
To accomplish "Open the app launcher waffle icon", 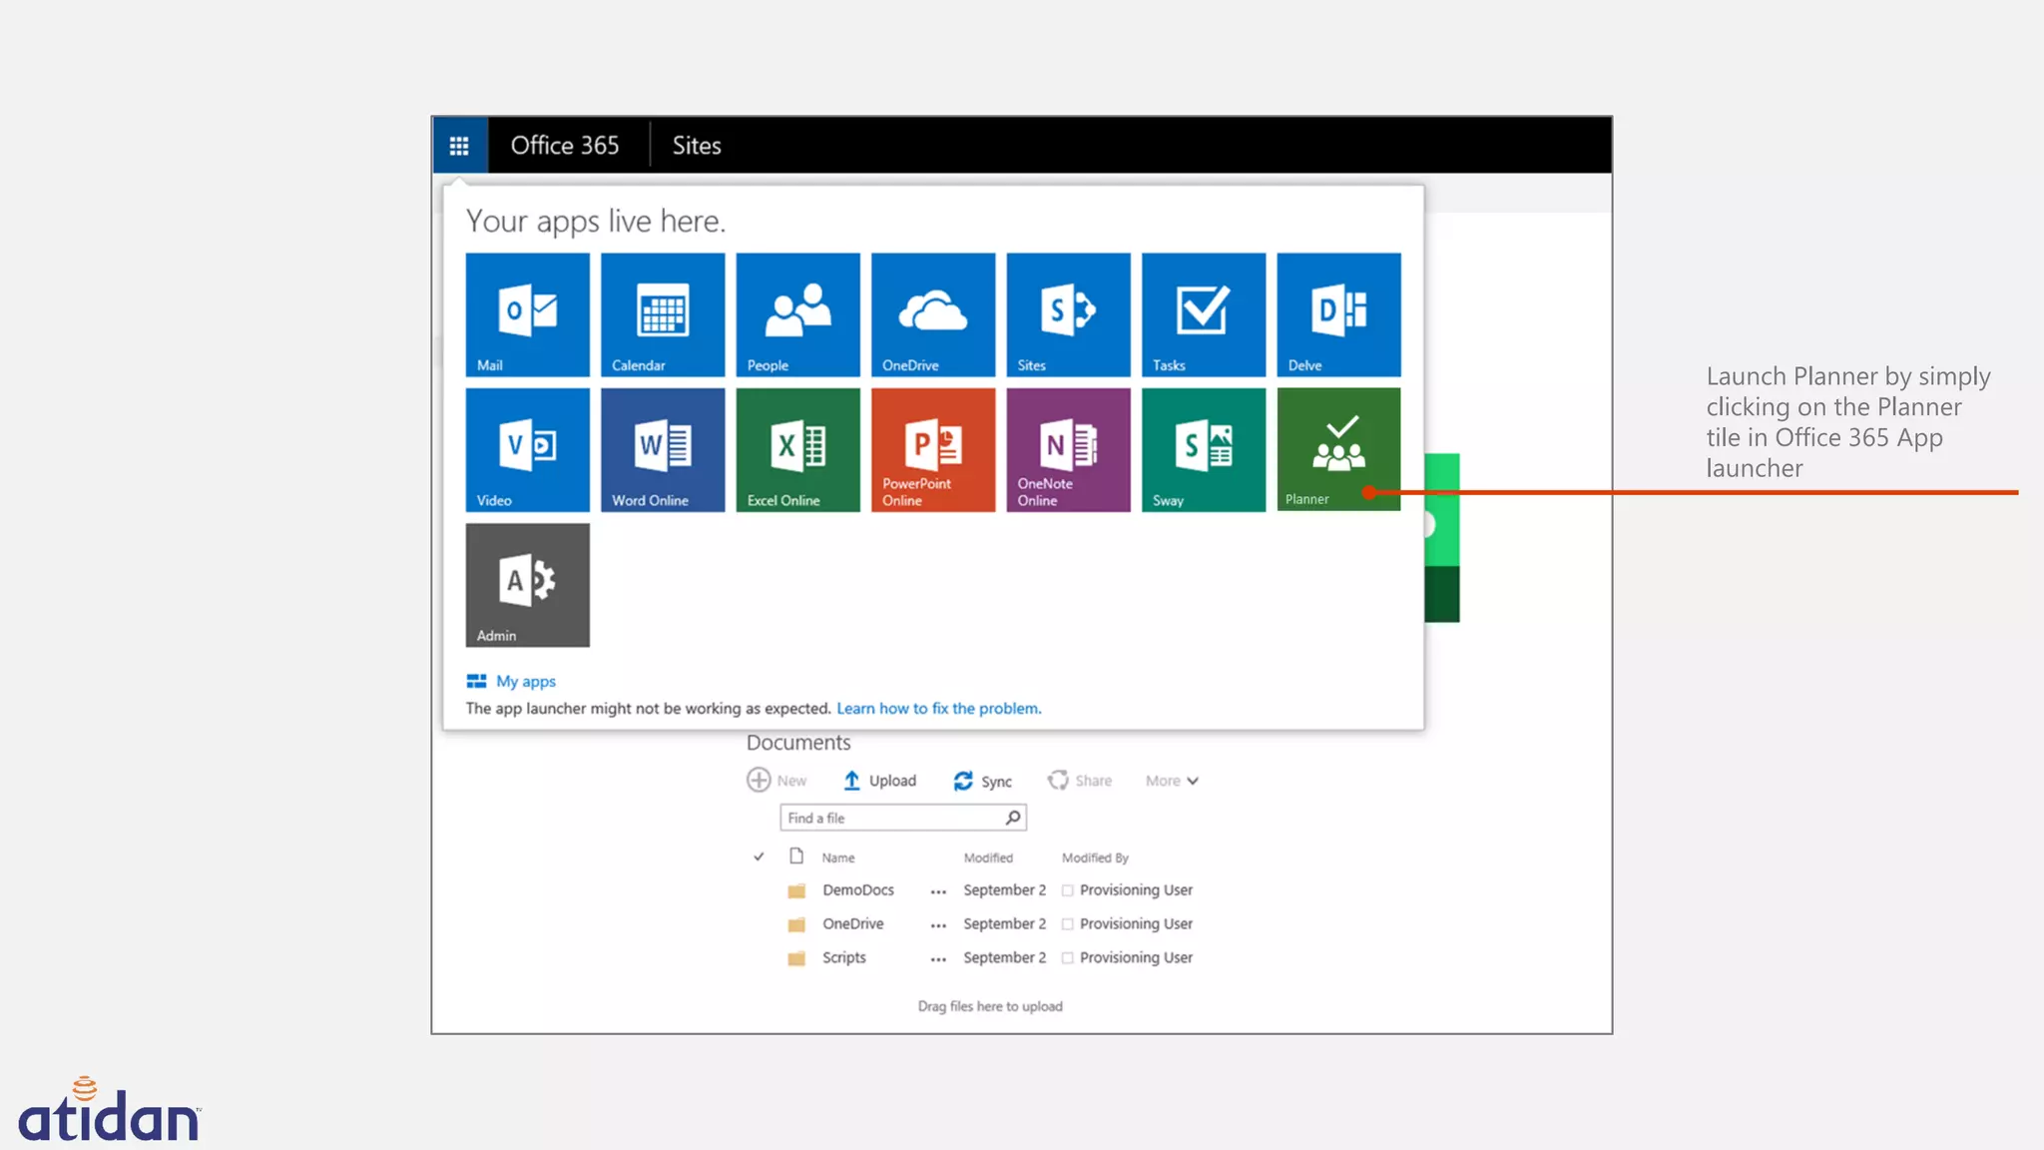I will pyautogui.click(x=459, y=146).
